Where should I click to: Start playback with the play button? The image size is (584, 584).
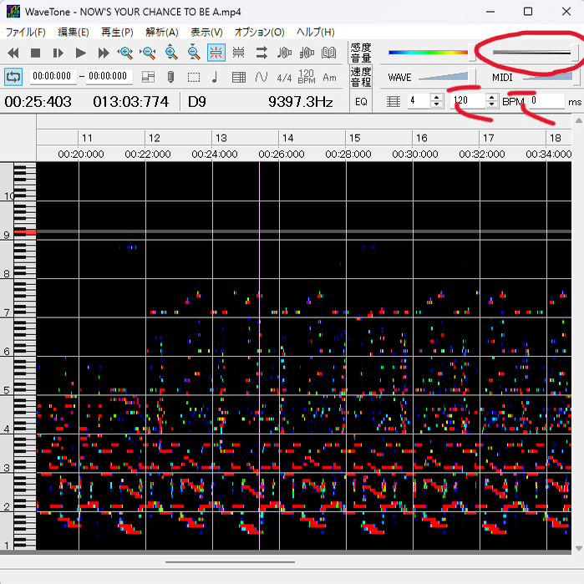(x=80, y=53)
